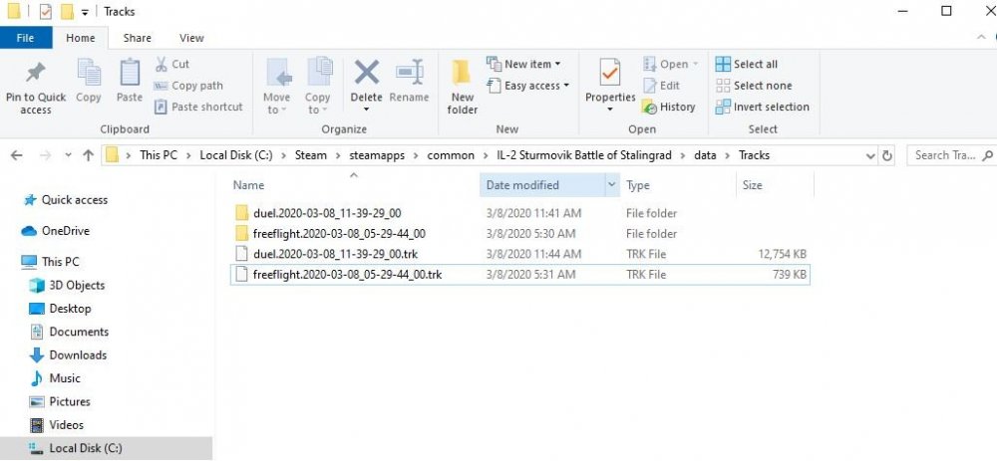Viewport: 997px width, 461px height.
Task: Open Customize Quick Access Toolbar arrow
Action: pyautogui.click(x=85, y=12)
